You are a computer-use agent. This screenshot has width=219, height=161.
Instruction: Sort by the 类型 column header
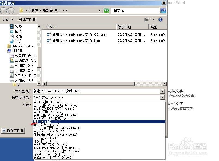[158, 27]
